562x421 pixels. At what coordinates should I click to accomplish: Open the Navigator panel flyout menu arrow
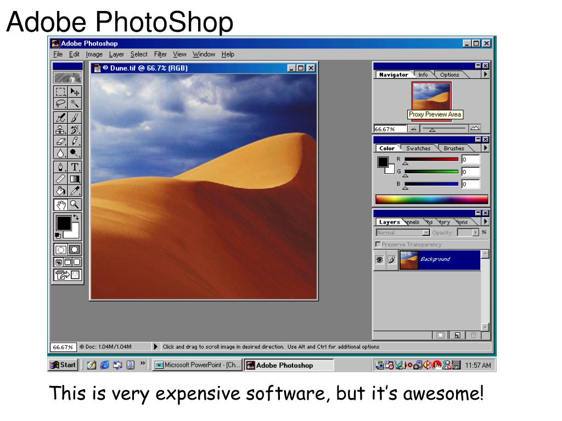pos(486,75)
